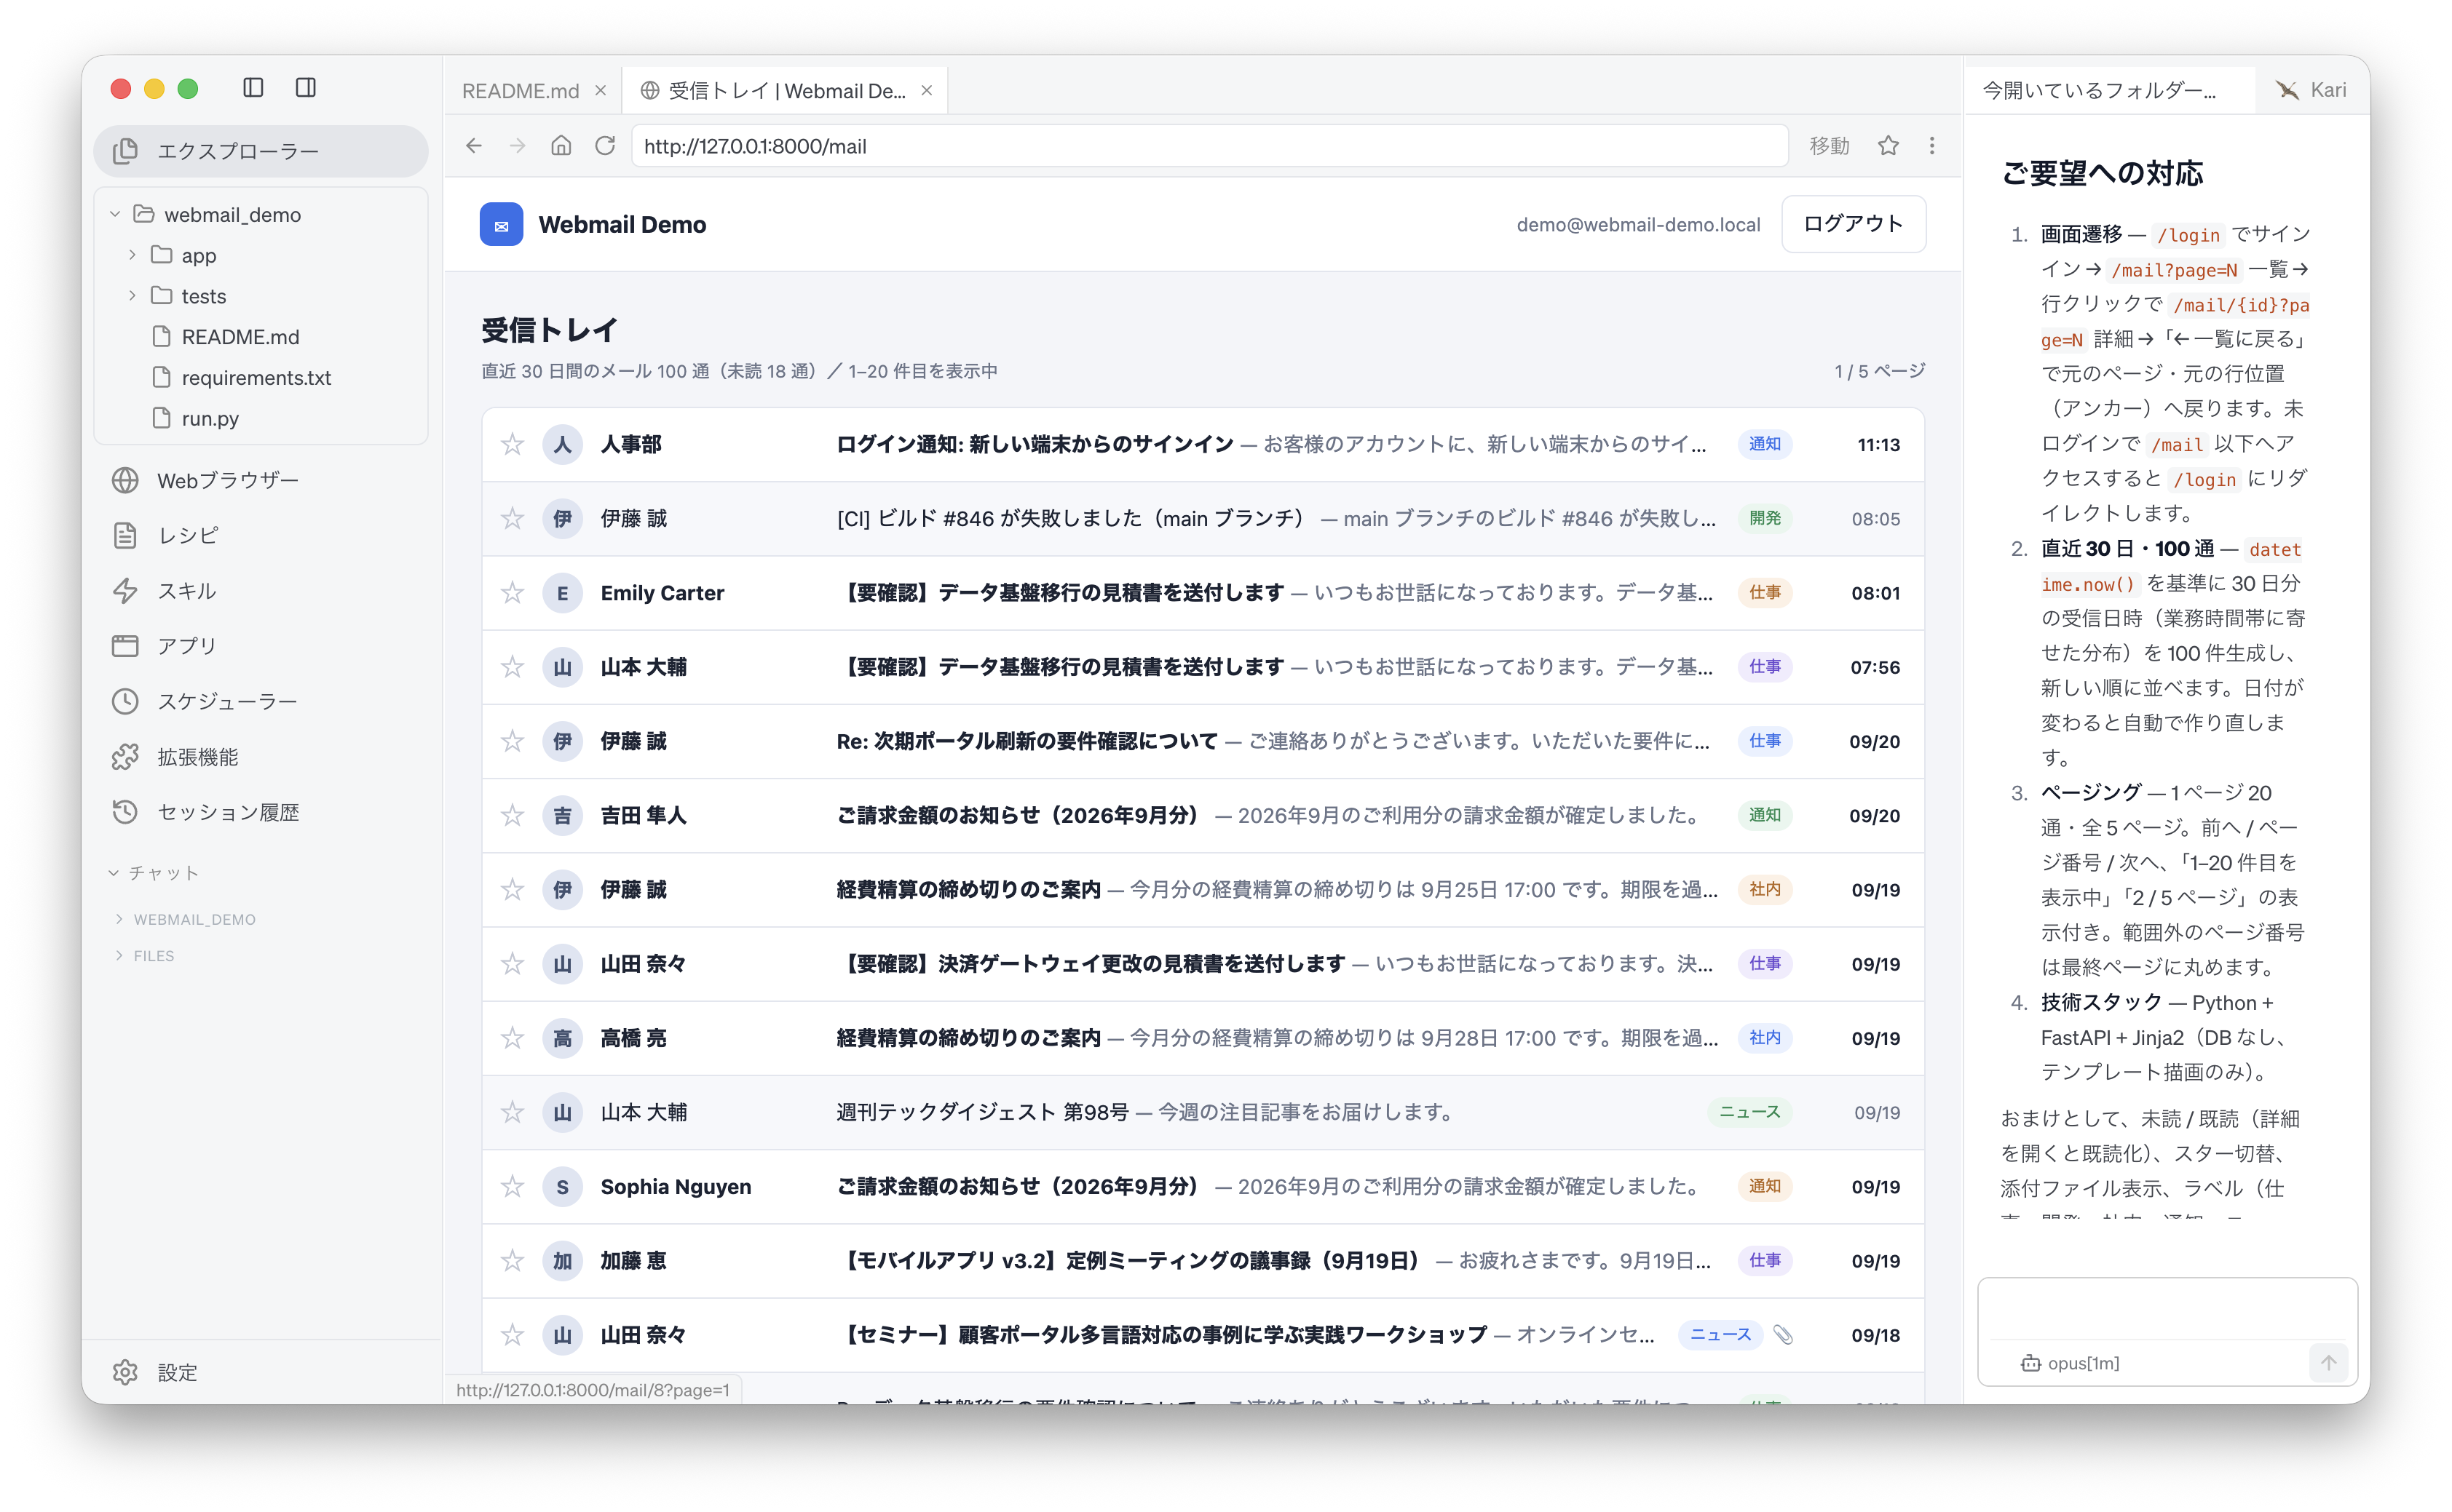
Task: Open the スキル sidebar item
Action: point(261,591)
